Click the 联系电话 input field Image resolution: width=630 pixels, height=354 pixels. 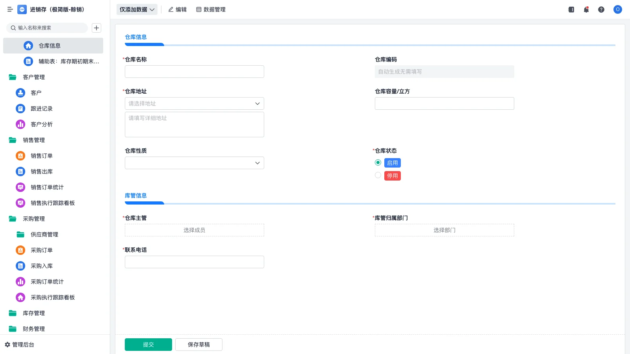pos(194,262)
